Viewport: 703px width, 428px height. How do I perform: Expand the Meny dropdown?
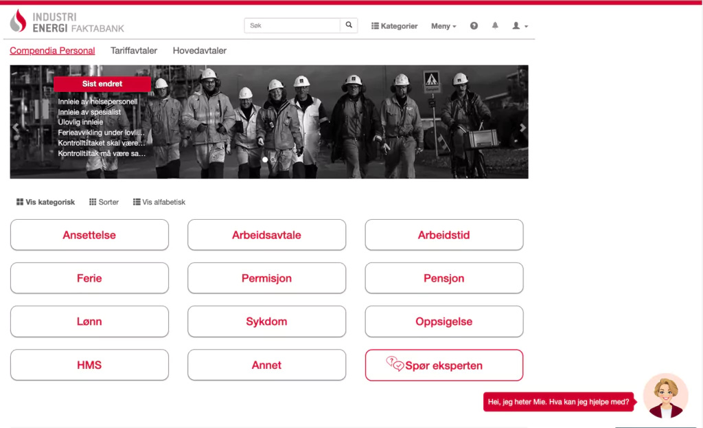coord(443,26)
